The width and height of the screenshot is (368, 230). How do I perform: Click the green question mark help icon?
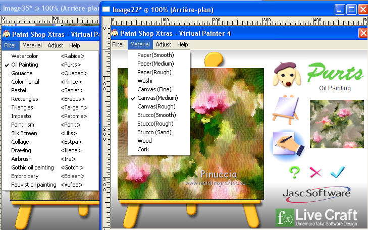(x=294, y=172)
